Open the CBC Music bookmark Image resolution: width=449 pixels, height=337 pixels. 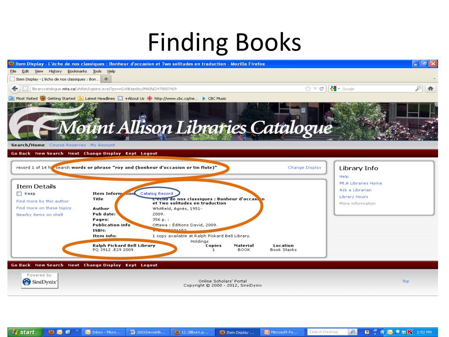click(x=214, y=98)
